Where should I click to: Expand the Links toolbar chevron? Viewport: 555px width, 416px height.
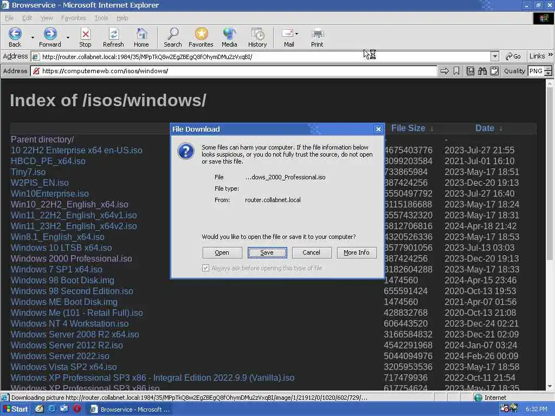(551, 55)
